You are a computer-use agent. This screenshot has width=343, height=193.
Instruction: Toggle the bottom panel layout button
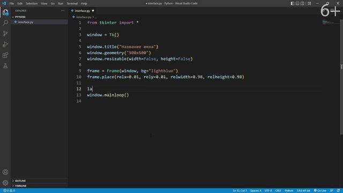(x=297, y=3)
